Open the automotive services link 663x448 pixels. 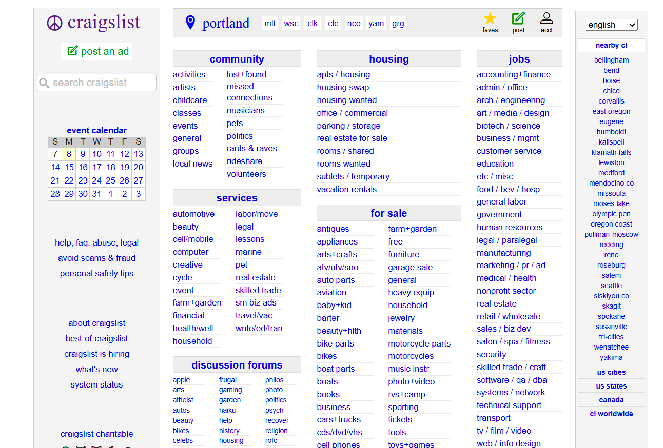pos(193,214)
